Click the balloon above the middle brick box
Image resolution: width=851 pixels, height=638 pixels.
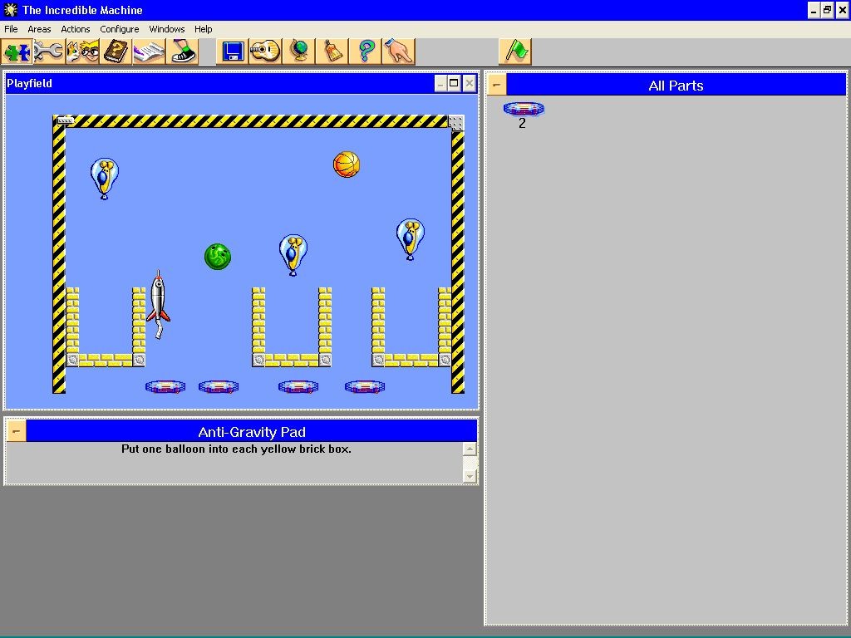pyautogui.click(x=293, y=255)
